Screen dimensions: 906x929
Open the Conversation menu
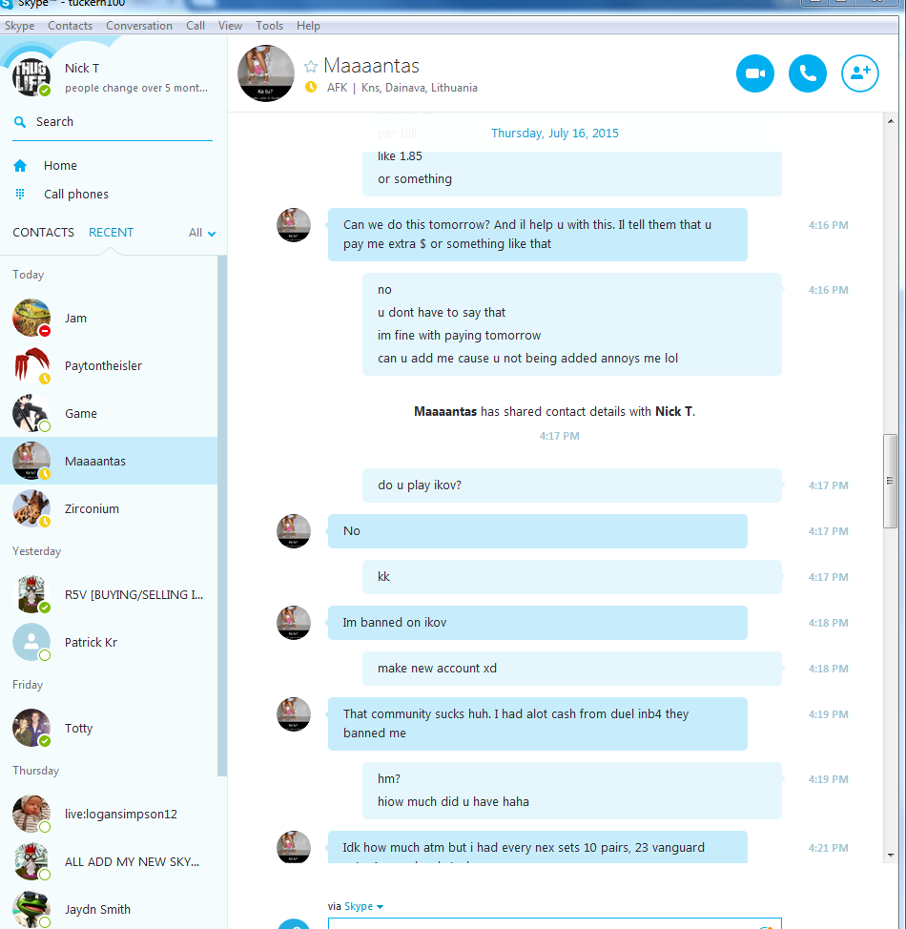tap(139, 26)
